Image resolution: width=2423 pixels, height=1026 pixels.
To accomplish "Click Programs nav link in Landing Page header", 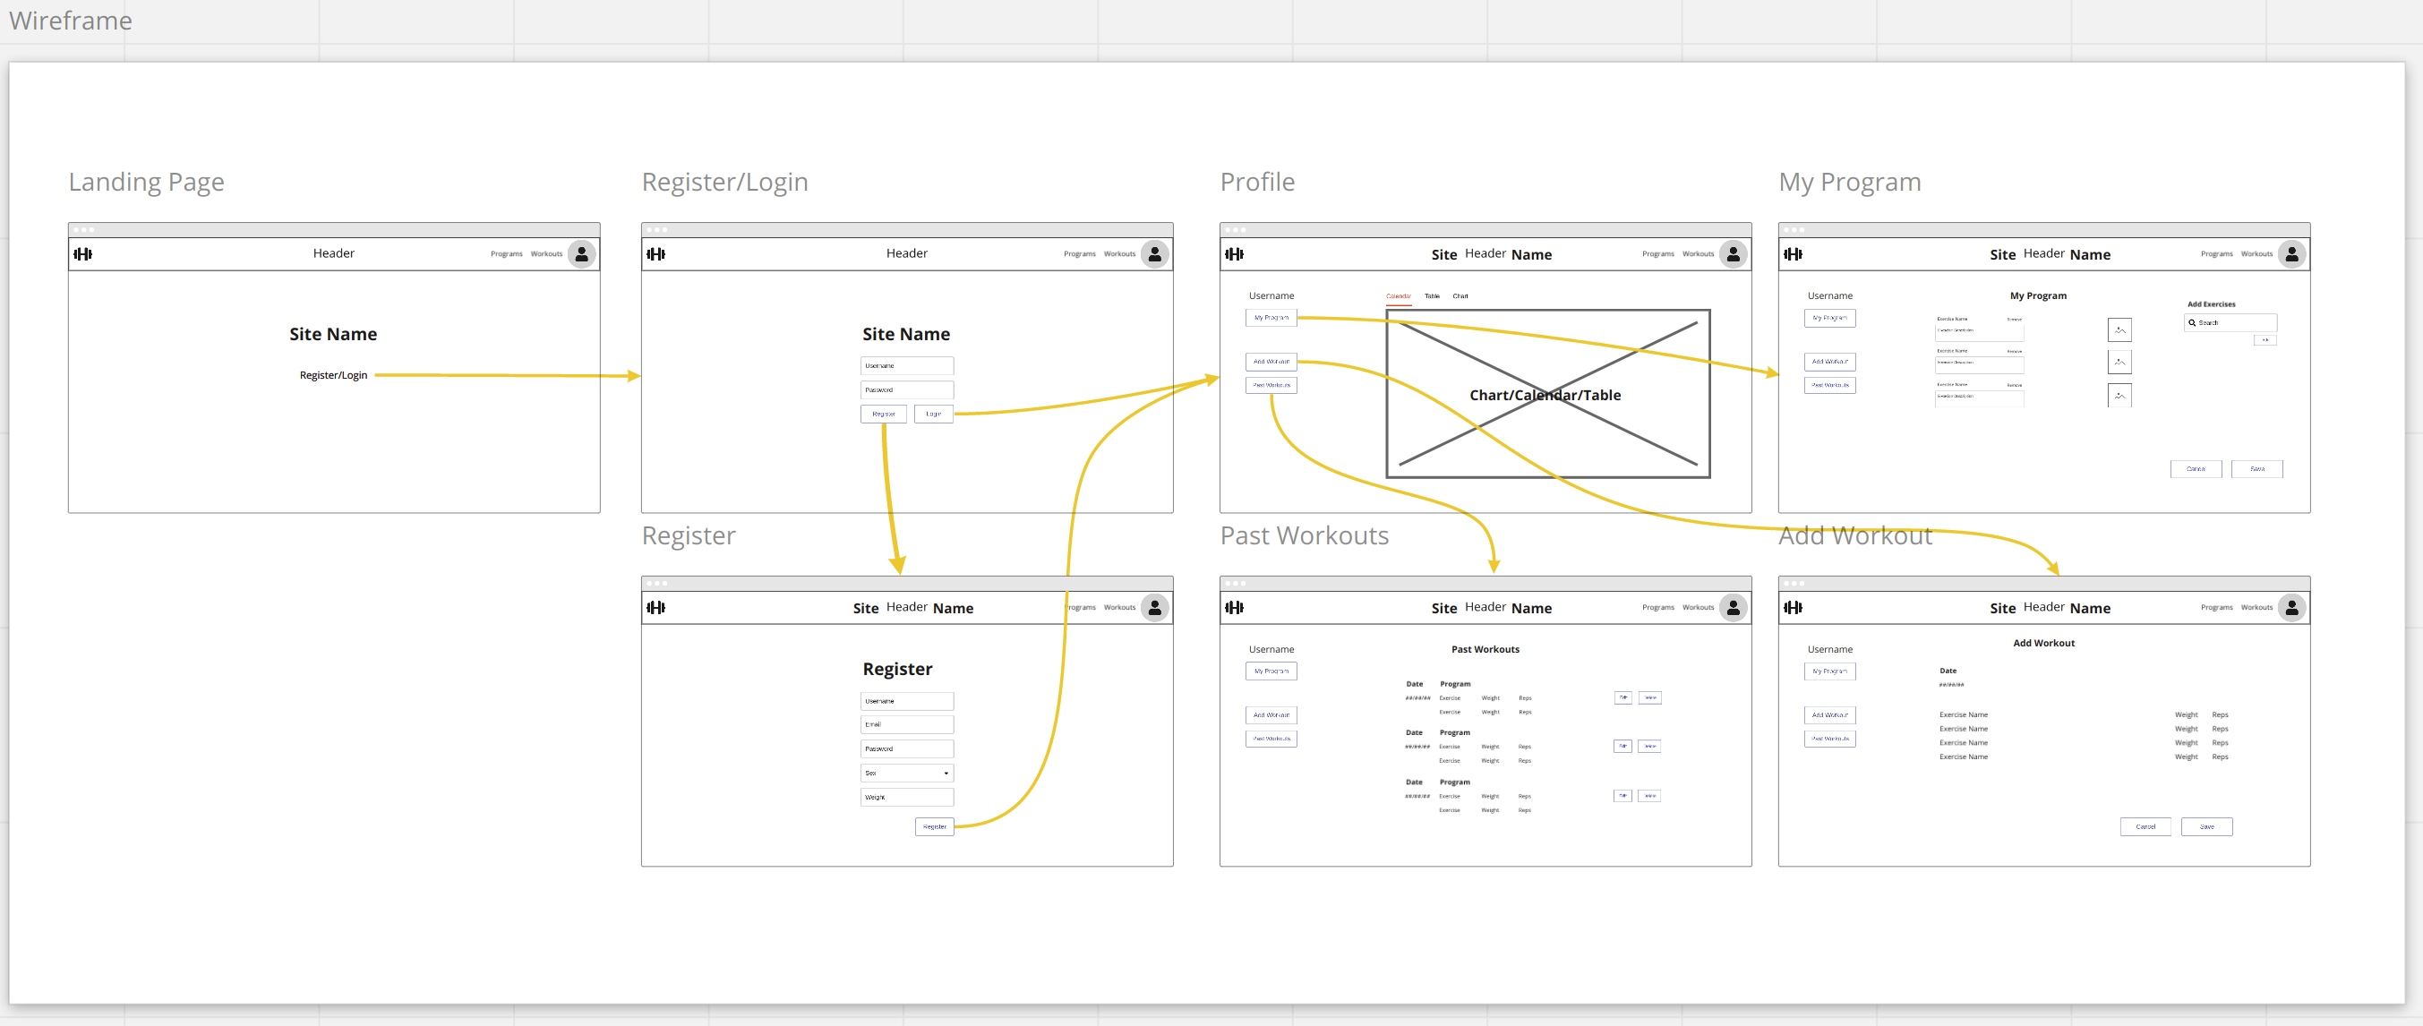I will 506,254.
